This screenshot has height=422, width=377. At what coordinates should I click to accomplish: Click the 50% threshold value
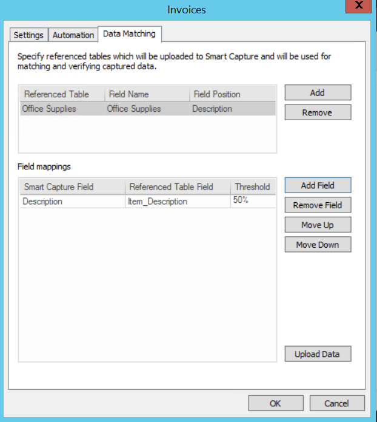coord(253,201)
